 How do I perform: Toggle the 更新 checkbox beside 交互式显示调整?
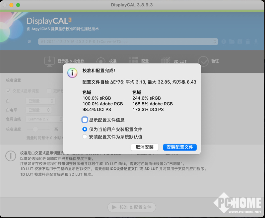click(49, 91)
